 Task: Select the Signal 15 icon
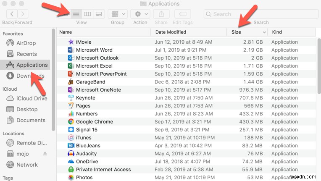tap(71, 130)
